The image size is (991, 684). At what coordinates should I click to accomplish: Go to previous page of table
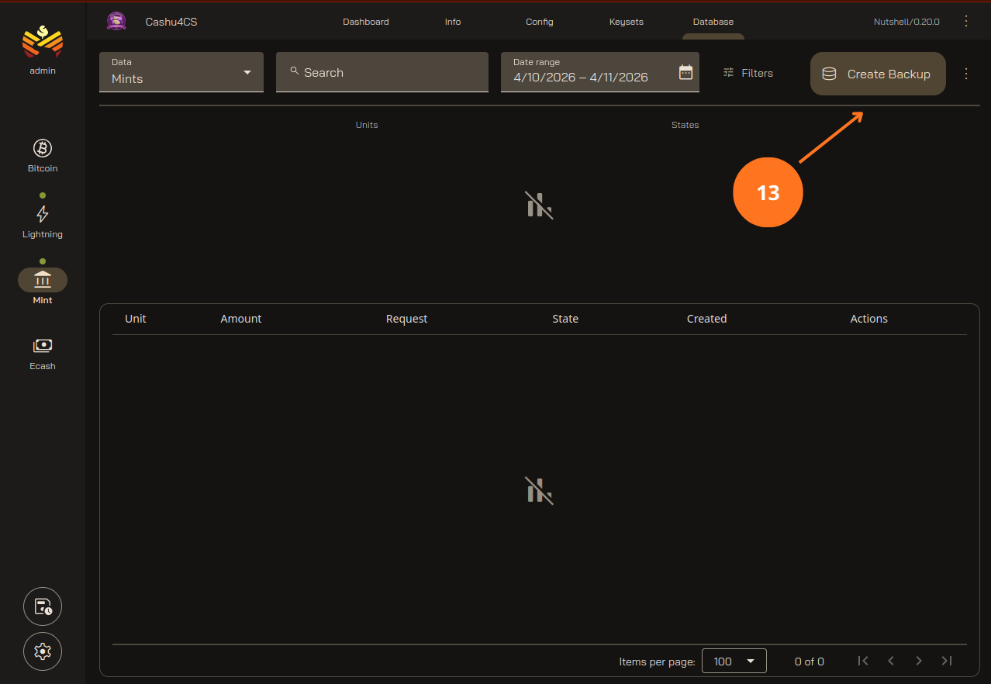[x=891, y=661]
